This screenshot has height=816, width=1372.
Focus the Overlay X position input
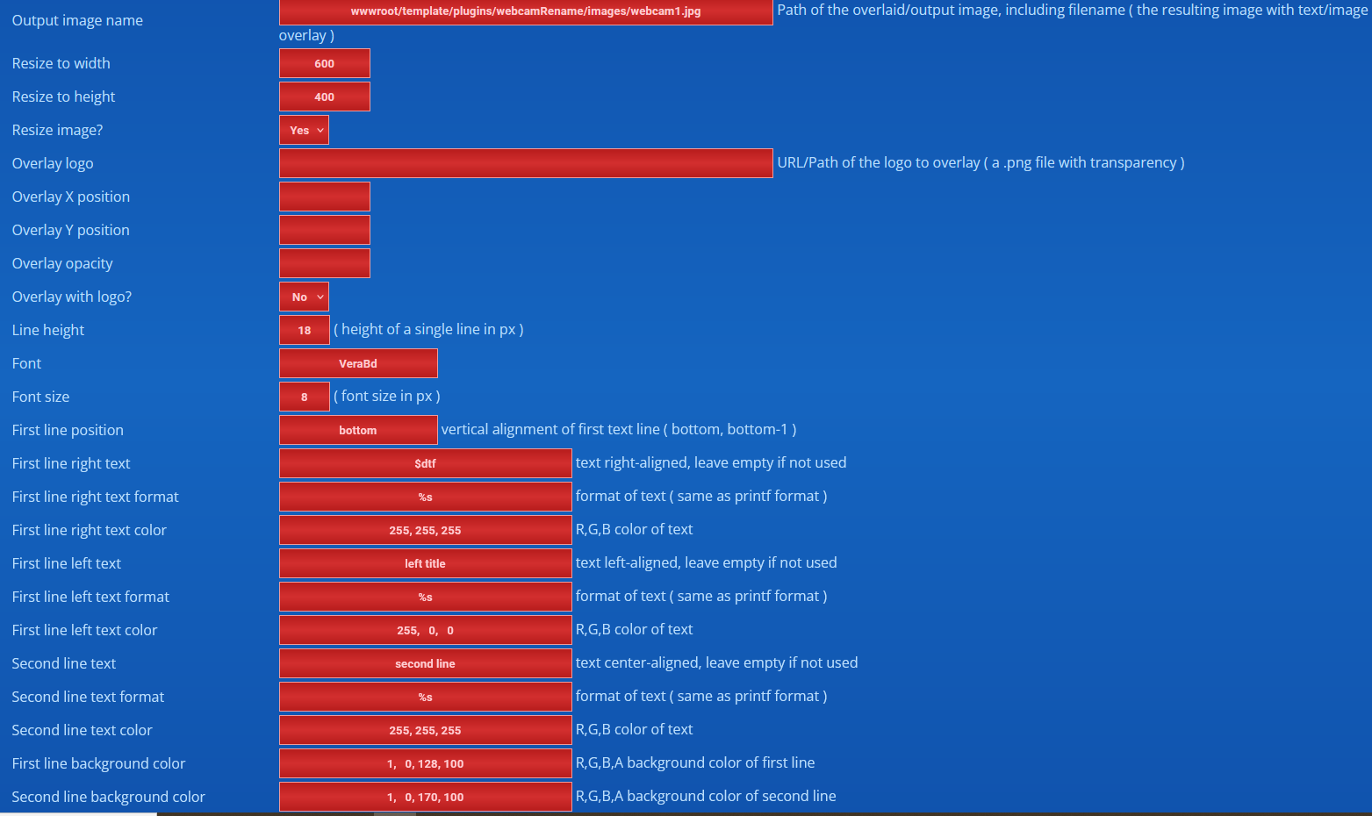pyautogui.click(x=324, y=197)
